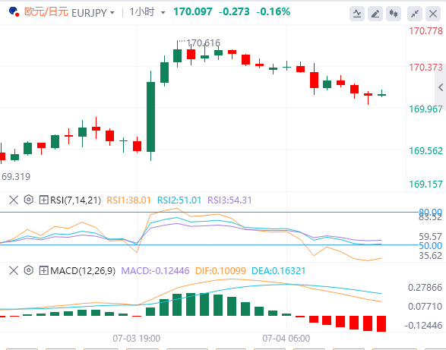The image size is (446, 350).
Task: Click the RSI(7,14,21) label
Action: click(x=76, y=200)
